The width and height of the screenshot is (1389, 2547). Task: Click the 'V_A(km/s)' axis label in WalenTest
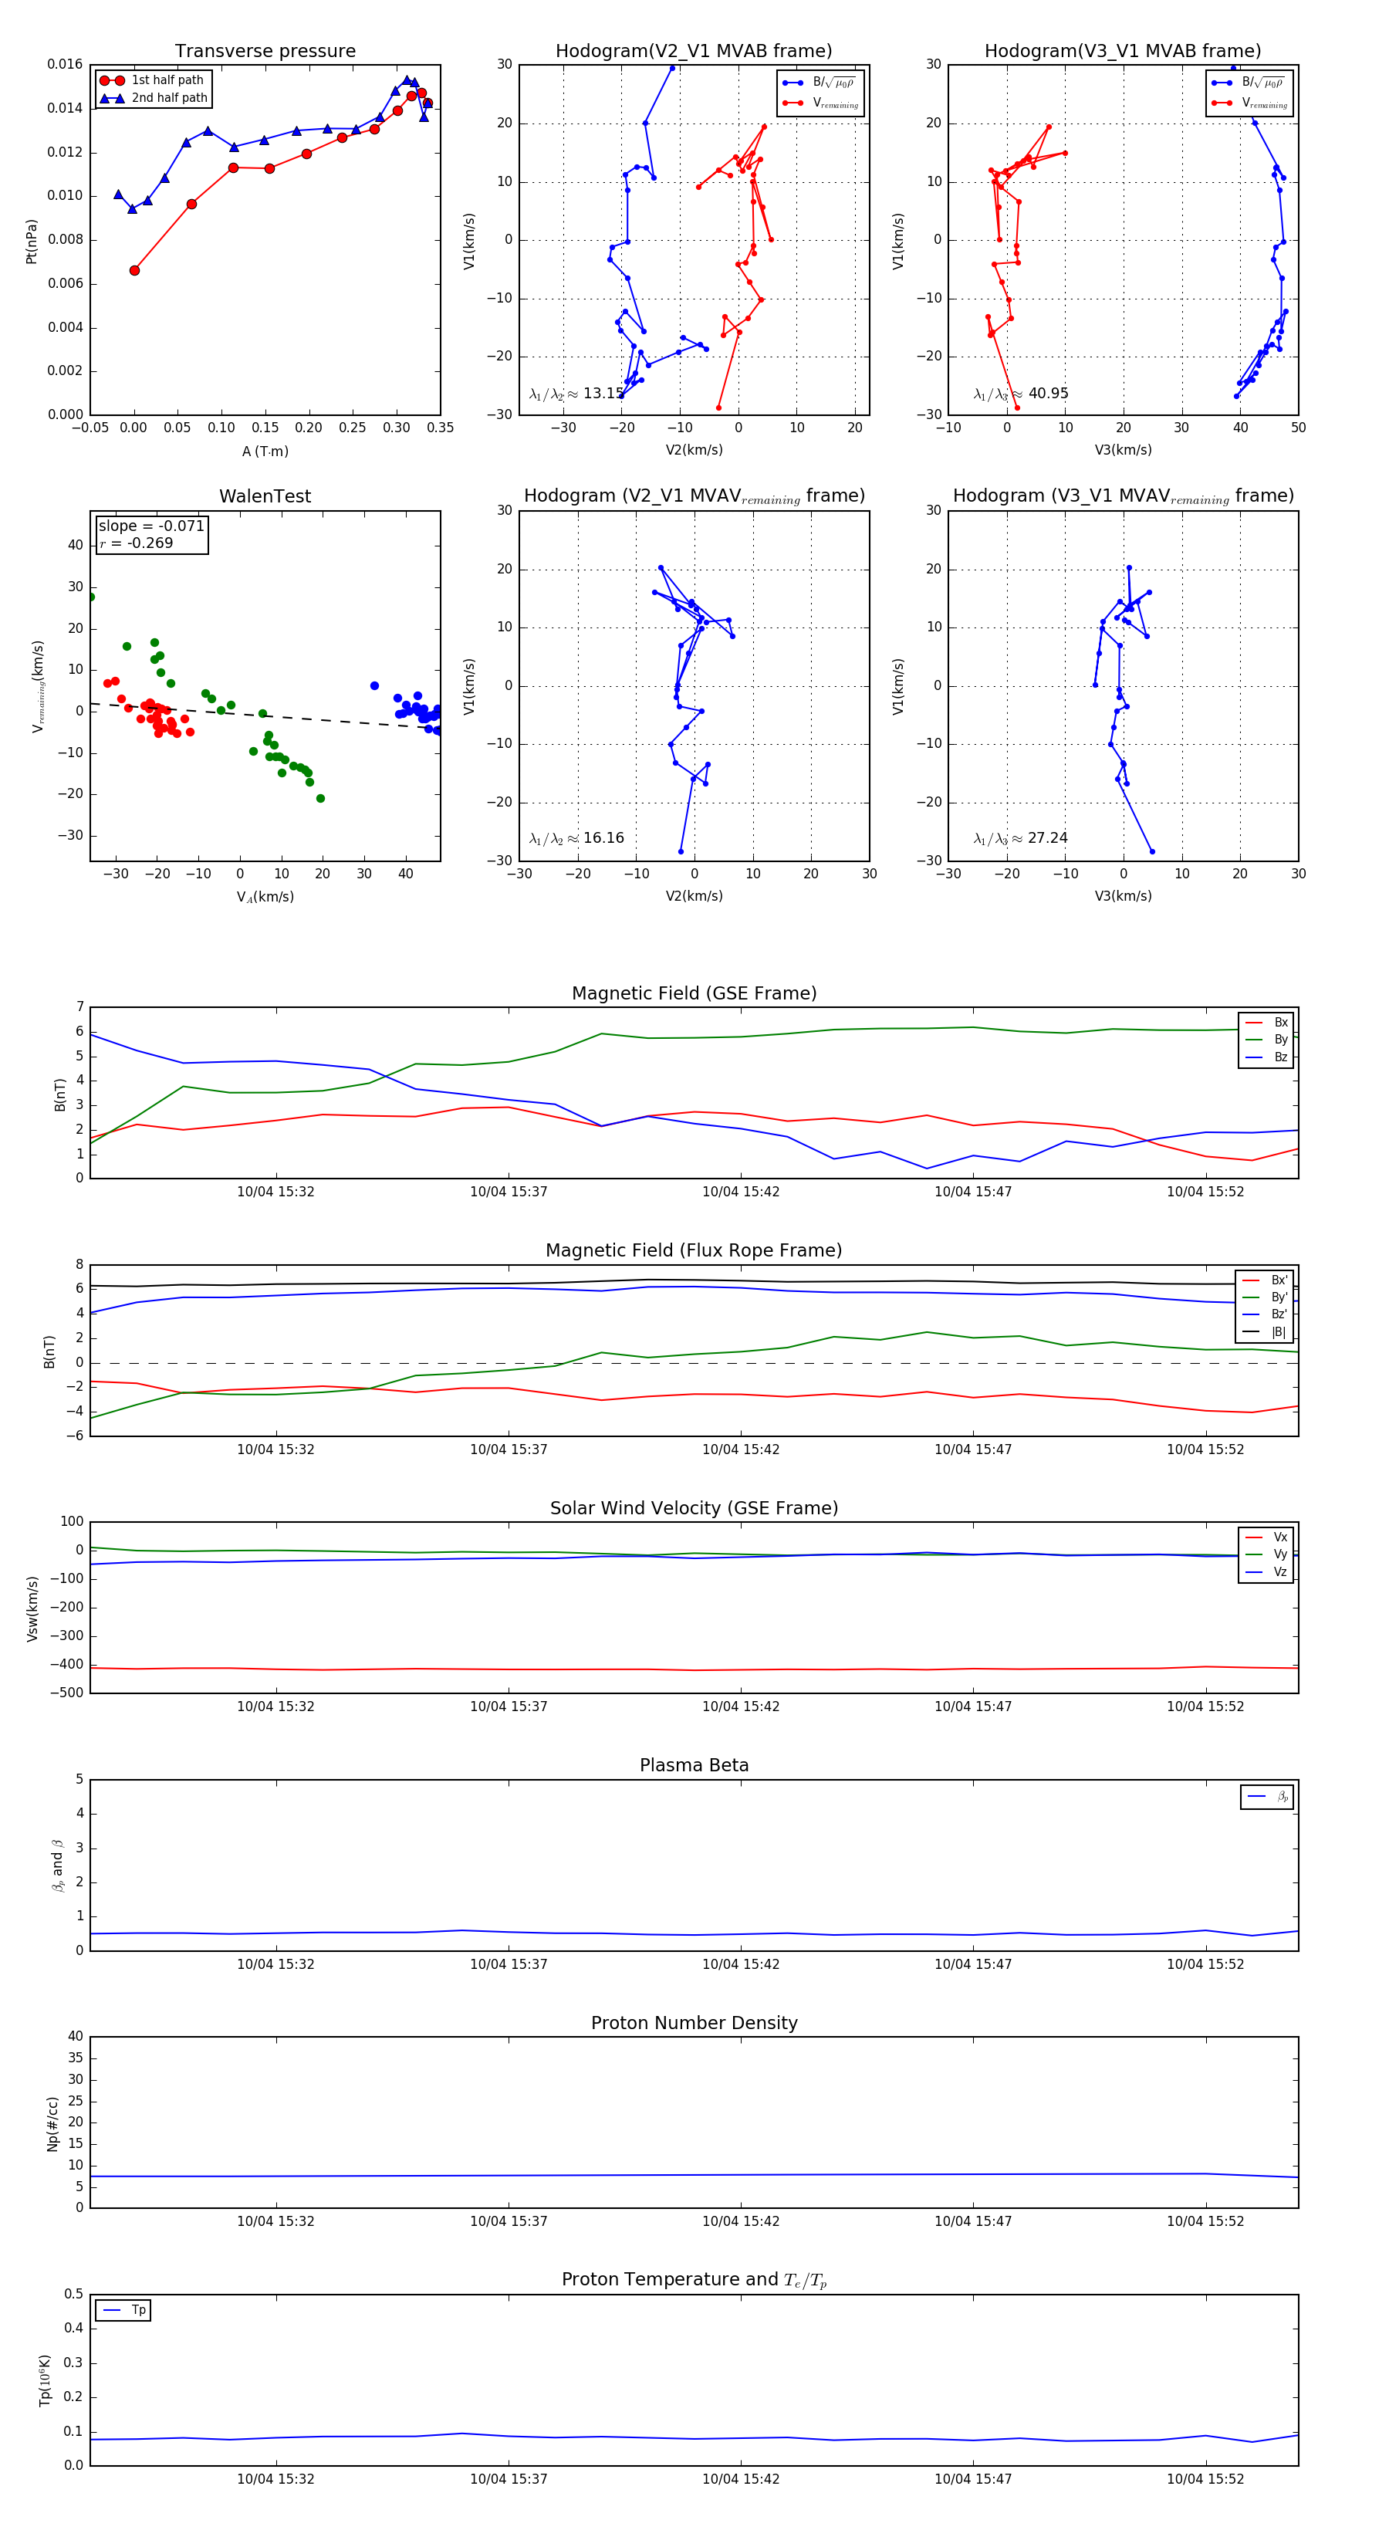pos(265,898)
